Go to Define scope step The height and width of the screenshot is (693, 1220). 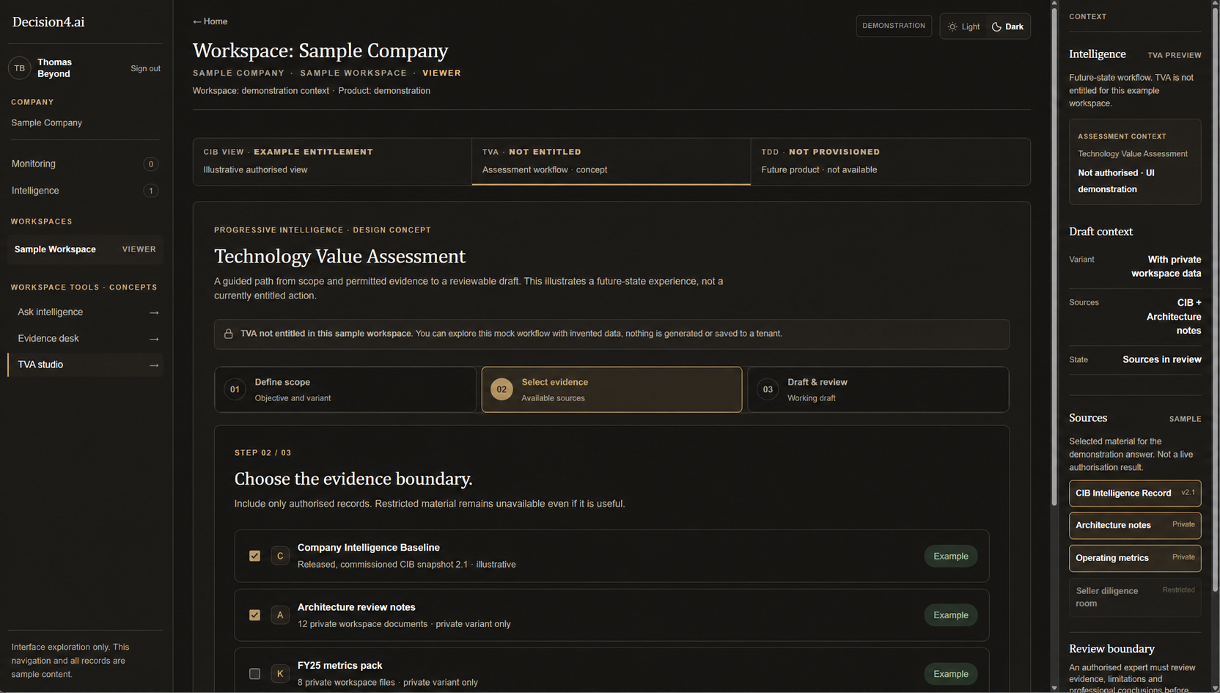345,389
